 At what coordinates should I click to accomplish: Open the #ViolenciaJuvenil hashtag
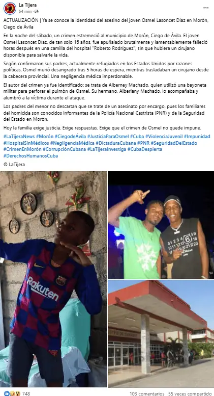coord(164,137)
